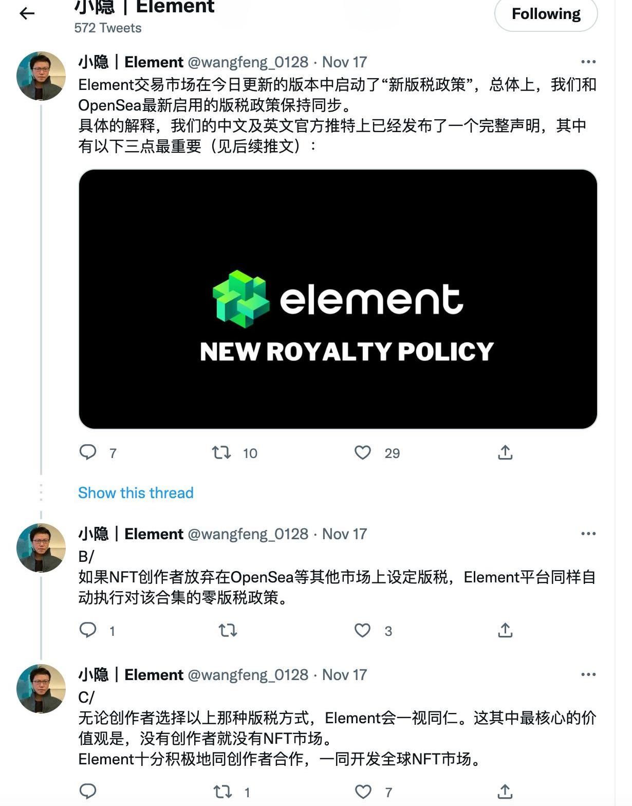Retweet the C/ tweet
632x806 pixels.
click(223, 792)
